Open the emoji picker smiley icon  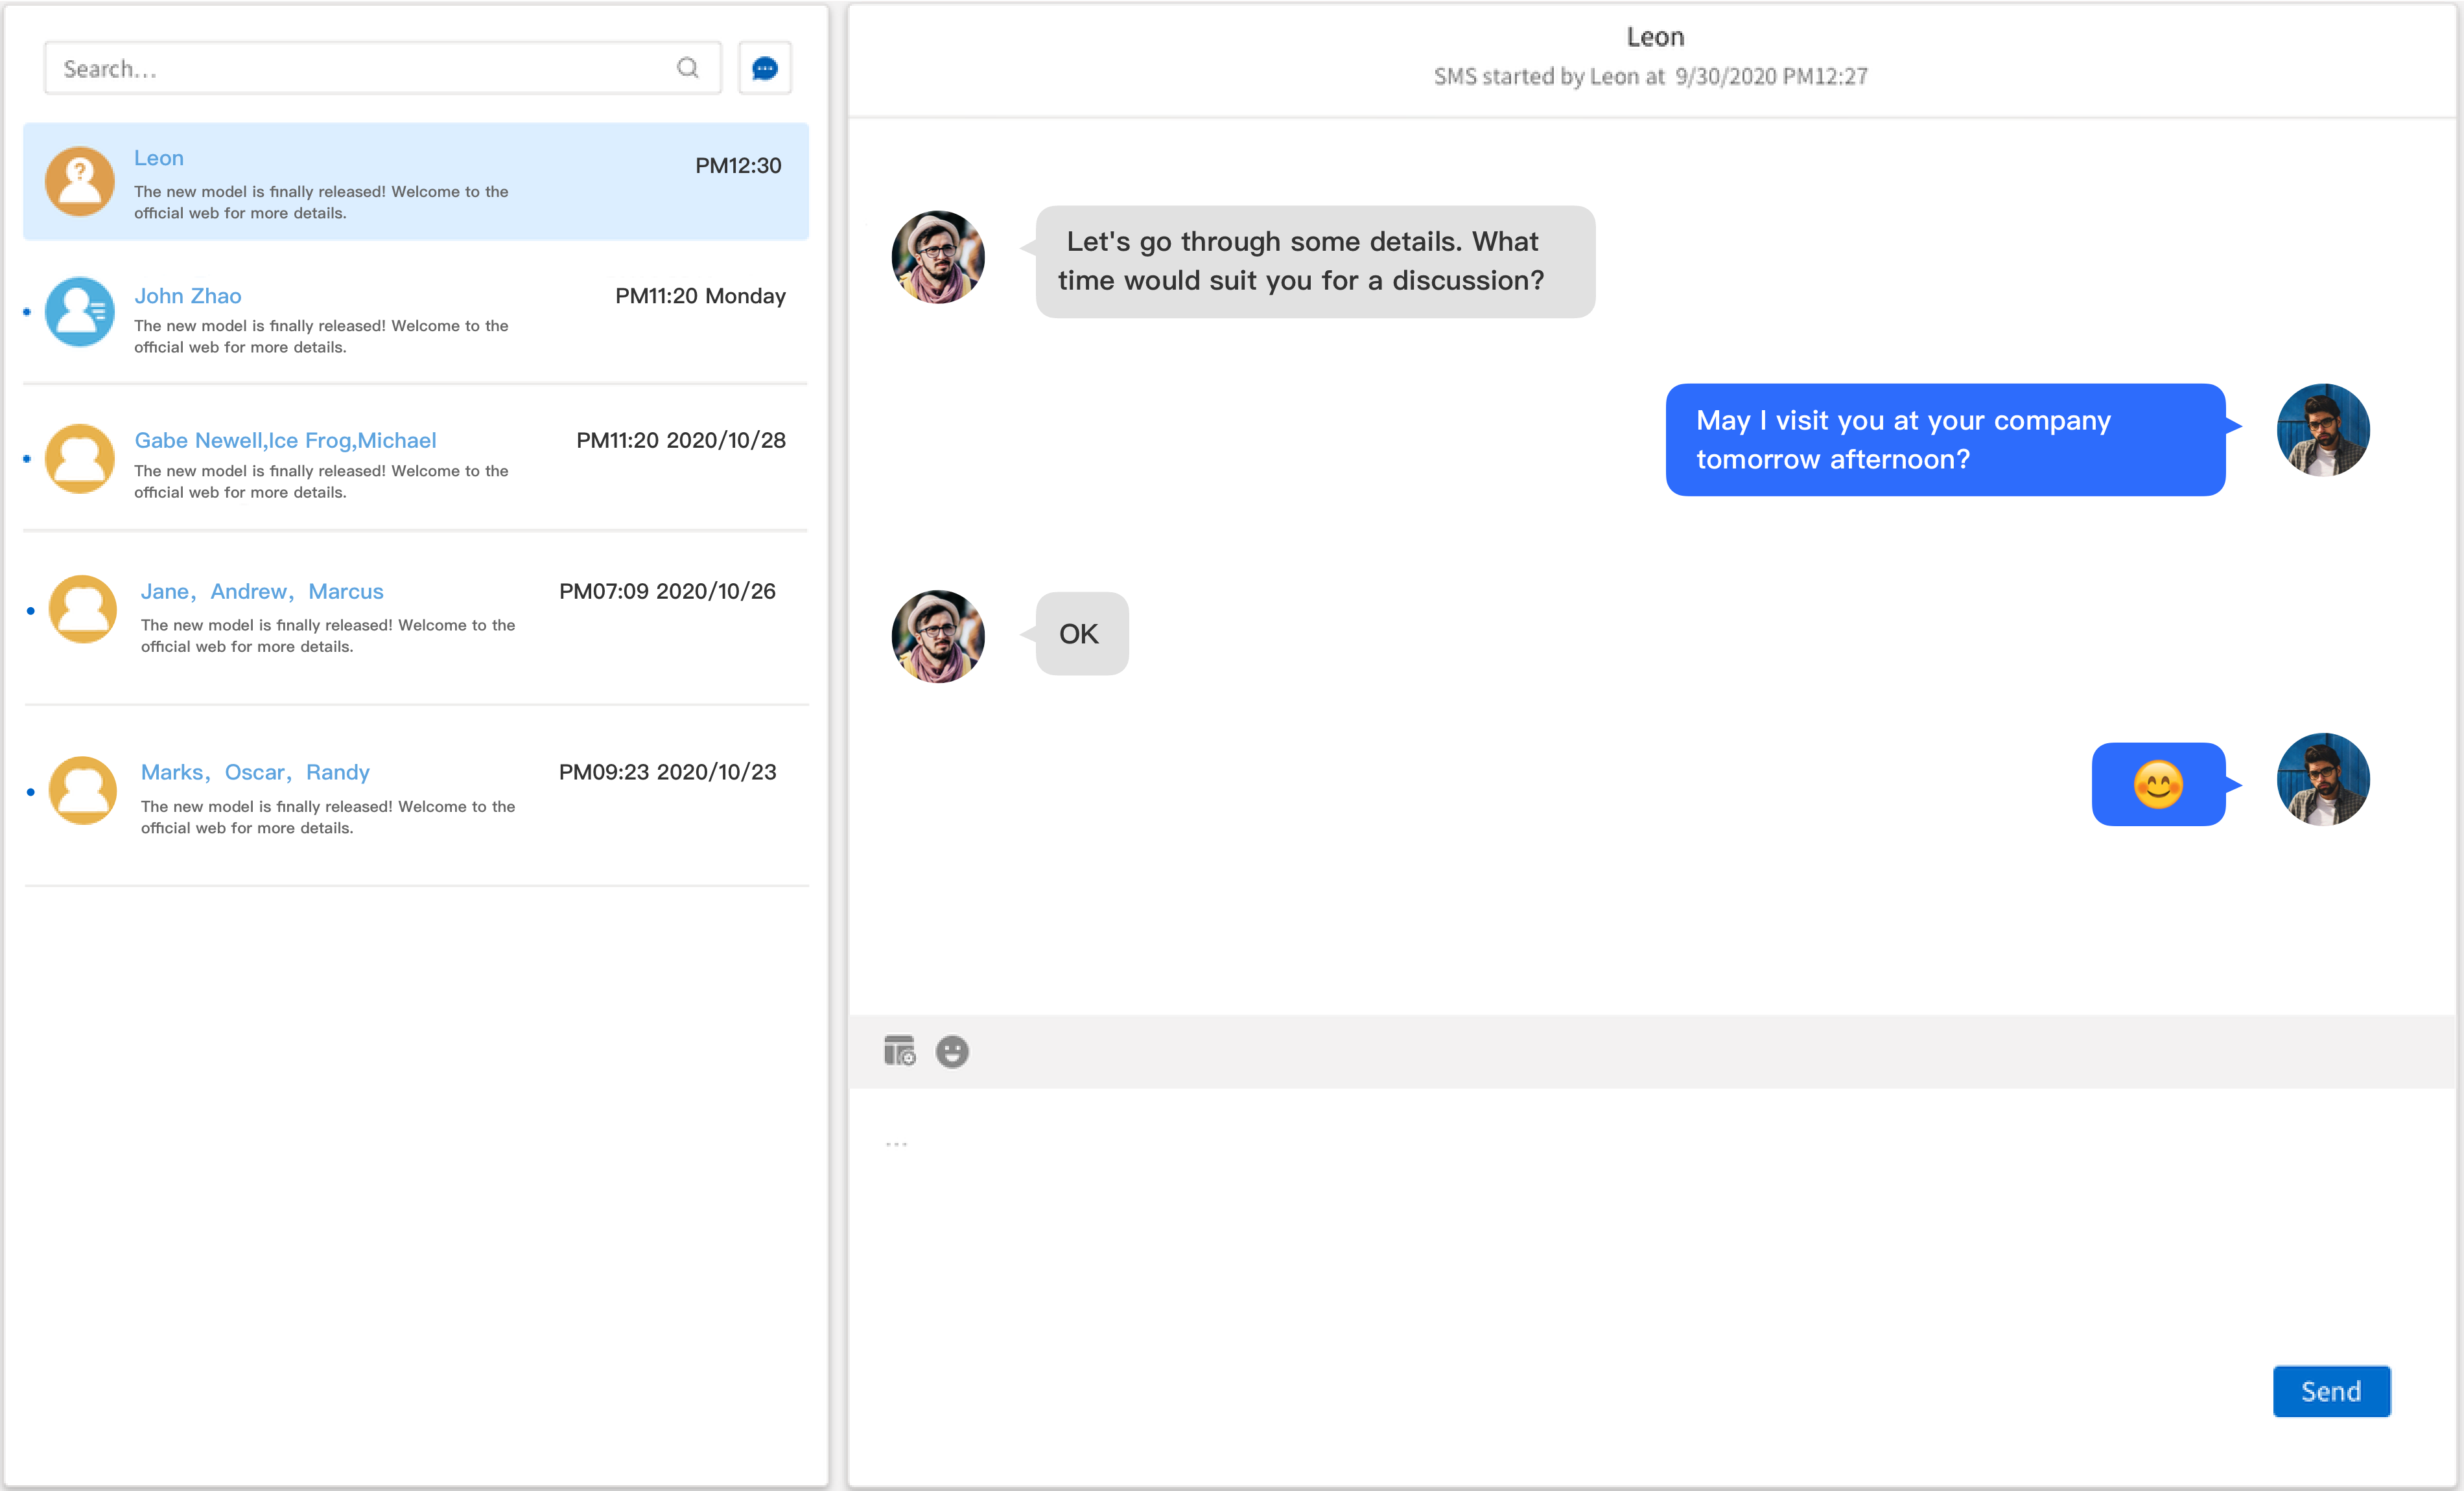[951, 1051]
